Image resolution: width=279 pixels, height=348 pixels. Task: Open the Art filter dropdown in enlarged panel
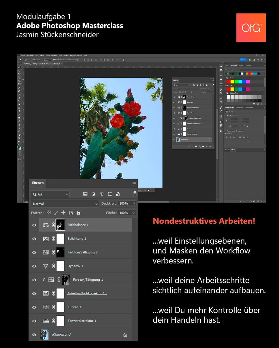click(50, 194)
